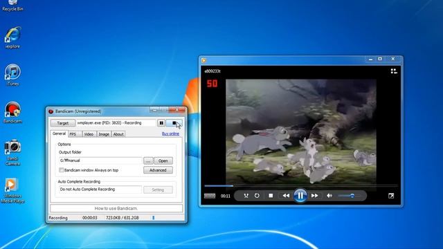
Task: Open the Advanced options
Action: click(158, 170)
